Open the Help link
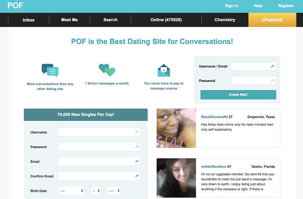The height and width of the screenshot is (199, 303). 258,6
